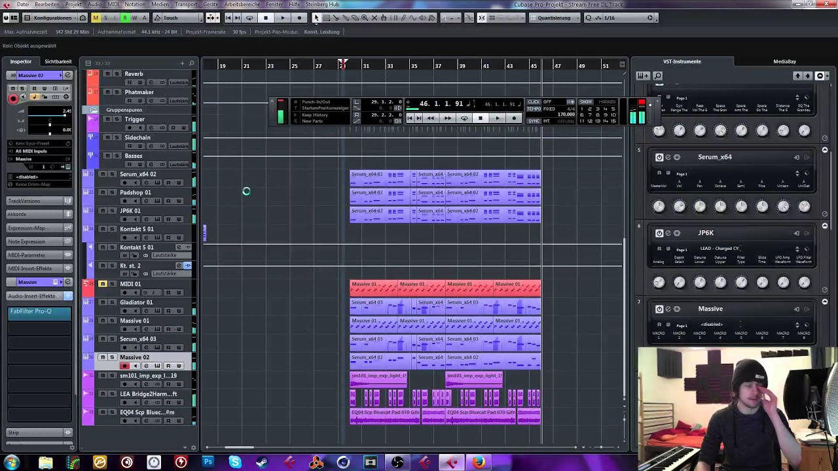Viewport: 838px width, 471px height.
Task: Open Edit Instrument on Serum_x64 02 track
Action: (x=158, y=183)
